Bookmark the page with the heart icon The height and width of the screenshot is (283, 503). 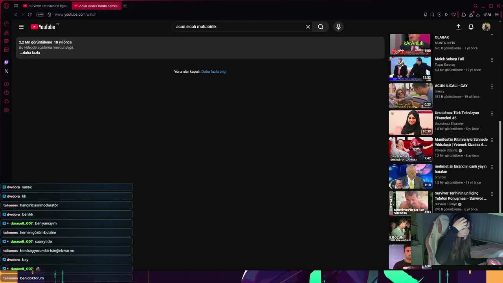[453, 15]
